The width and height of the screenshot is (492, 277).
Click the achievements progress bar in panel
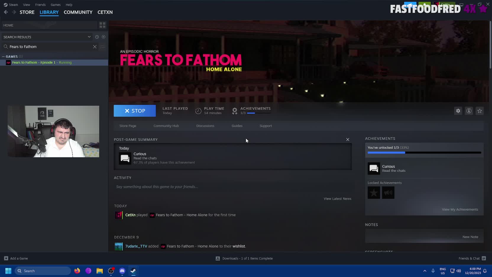coord(424,153)
